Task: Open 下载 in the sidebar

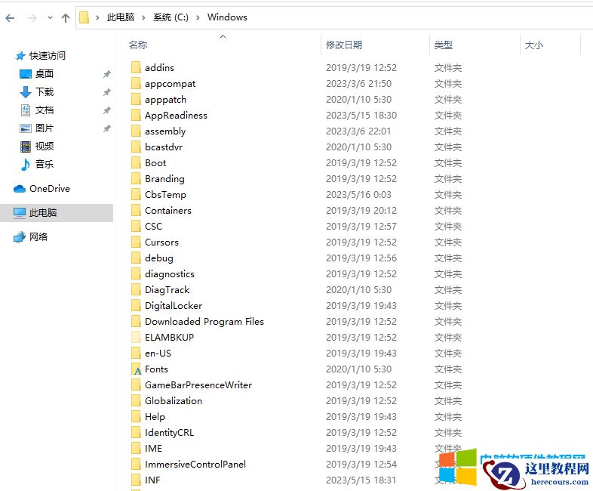Action: pyautogui.click(x=45, y=92)
